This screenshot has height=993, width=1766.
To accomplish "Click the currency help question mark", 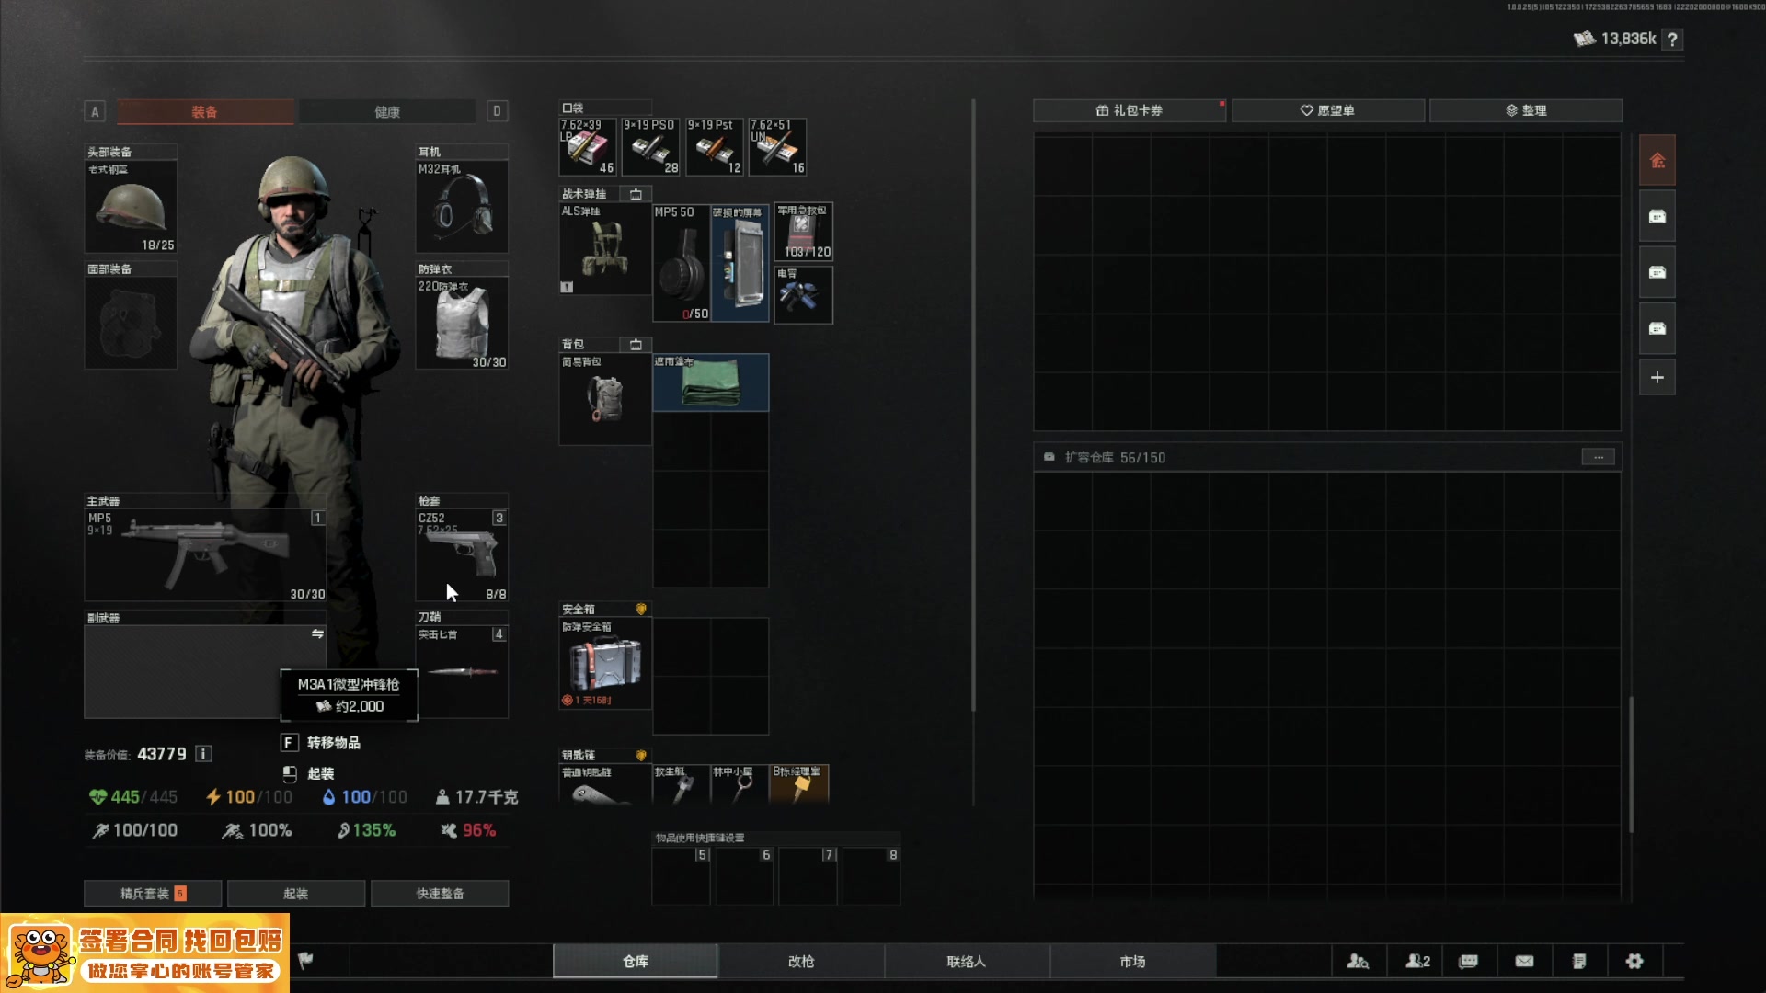I will 1672,39.
